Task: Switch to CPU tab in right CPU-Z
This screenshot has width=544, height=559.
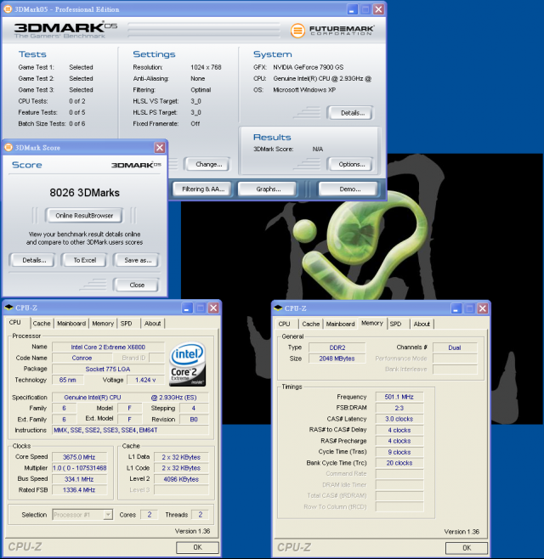Action: (x=284, y=324)
